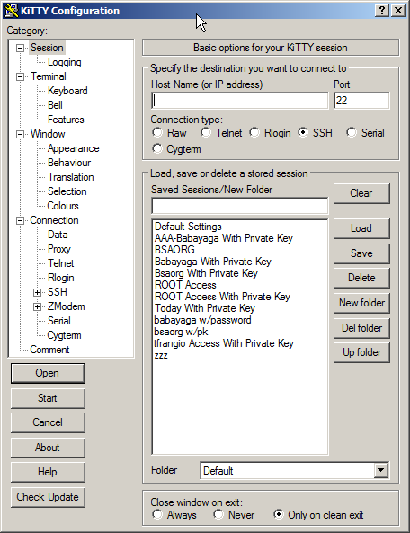This screenshot has width=410, height=533.
Task: Open the Data category
Action: (58, 235)
